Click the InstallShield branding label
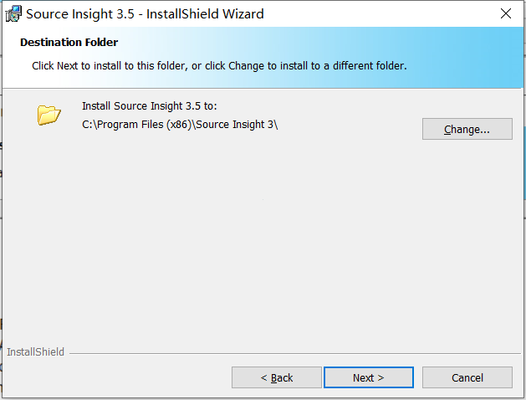This screenshot has height=400, width=526. [35, 351]
